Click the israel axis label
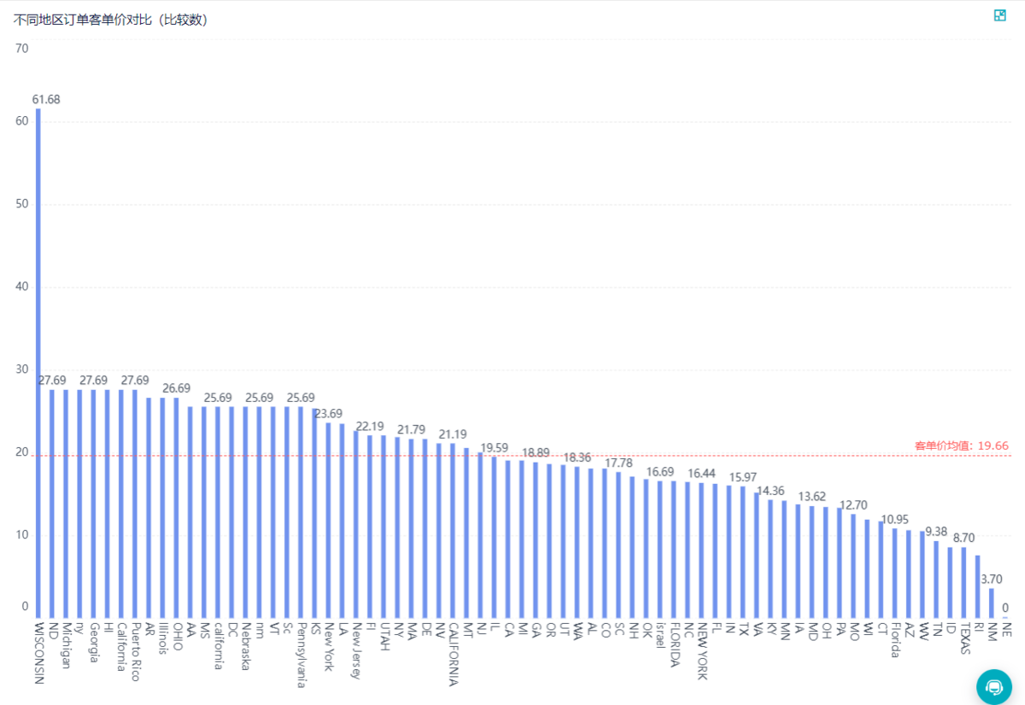 coord(659,635)
